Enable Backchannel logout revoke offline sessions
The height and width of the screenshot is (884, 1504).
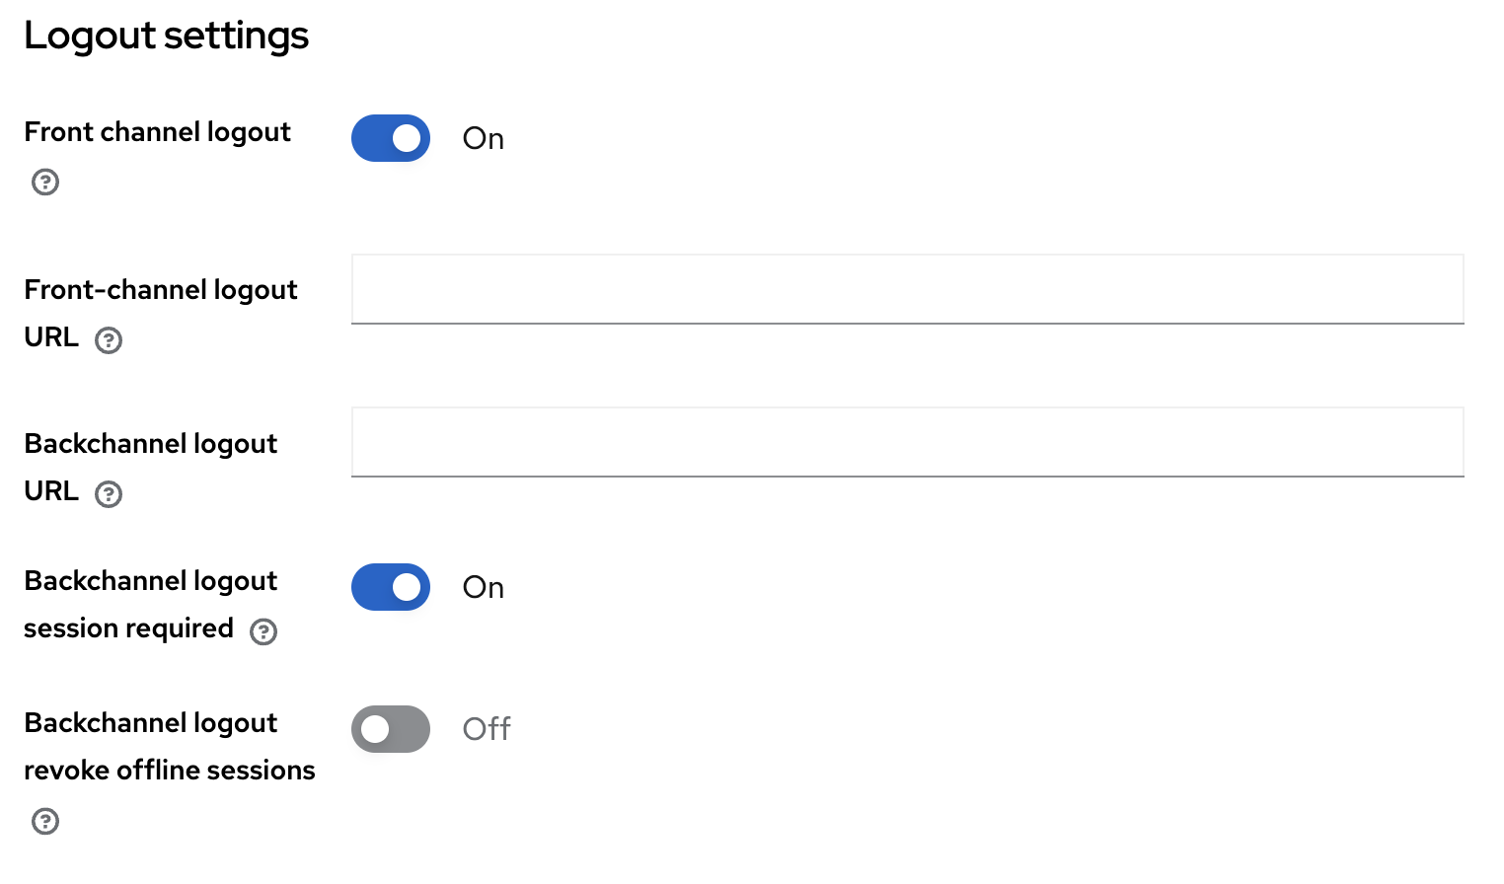pyautogui.click(x=391, y=729)
